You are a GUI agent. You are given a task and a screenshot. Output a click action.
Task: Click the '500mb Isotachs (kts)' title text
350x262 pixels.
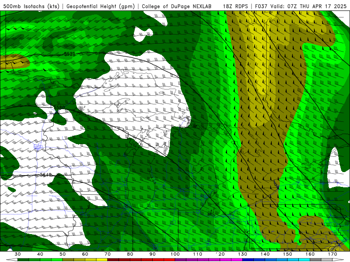[x=31, y=6]
